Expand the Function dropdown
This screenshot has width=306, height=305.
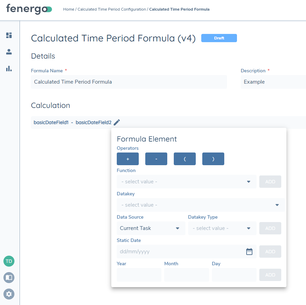[186, 182]
